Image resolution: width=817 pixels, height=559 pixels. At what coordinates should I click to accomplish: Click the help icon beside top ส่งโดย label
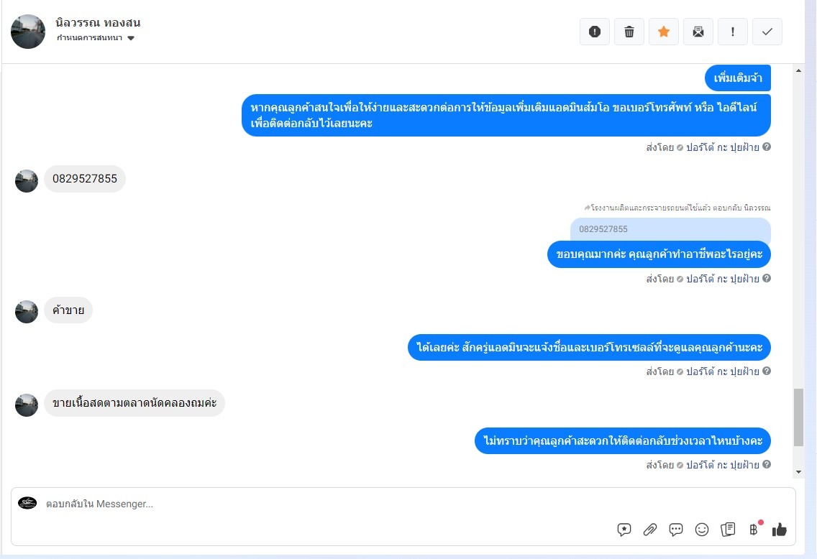pyautogui.click(x=767, y=147)
